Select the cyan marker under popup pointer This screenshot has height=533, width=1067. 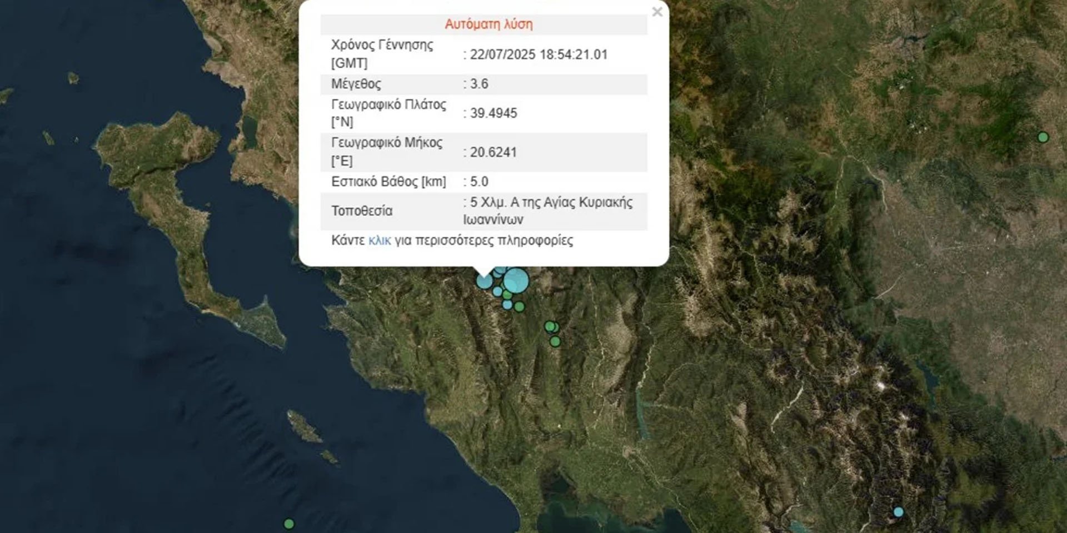pos(485,281)
